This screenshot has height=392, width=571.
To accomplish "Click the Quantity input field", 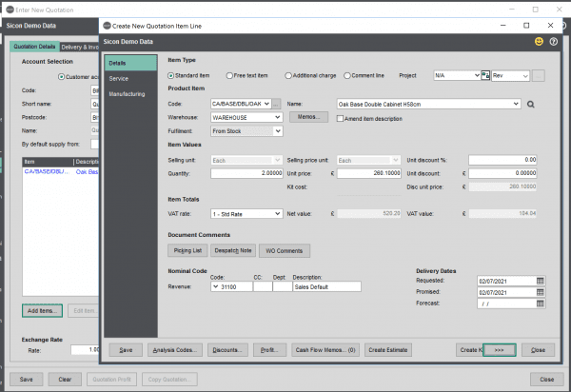I will (x=246, y=173).
